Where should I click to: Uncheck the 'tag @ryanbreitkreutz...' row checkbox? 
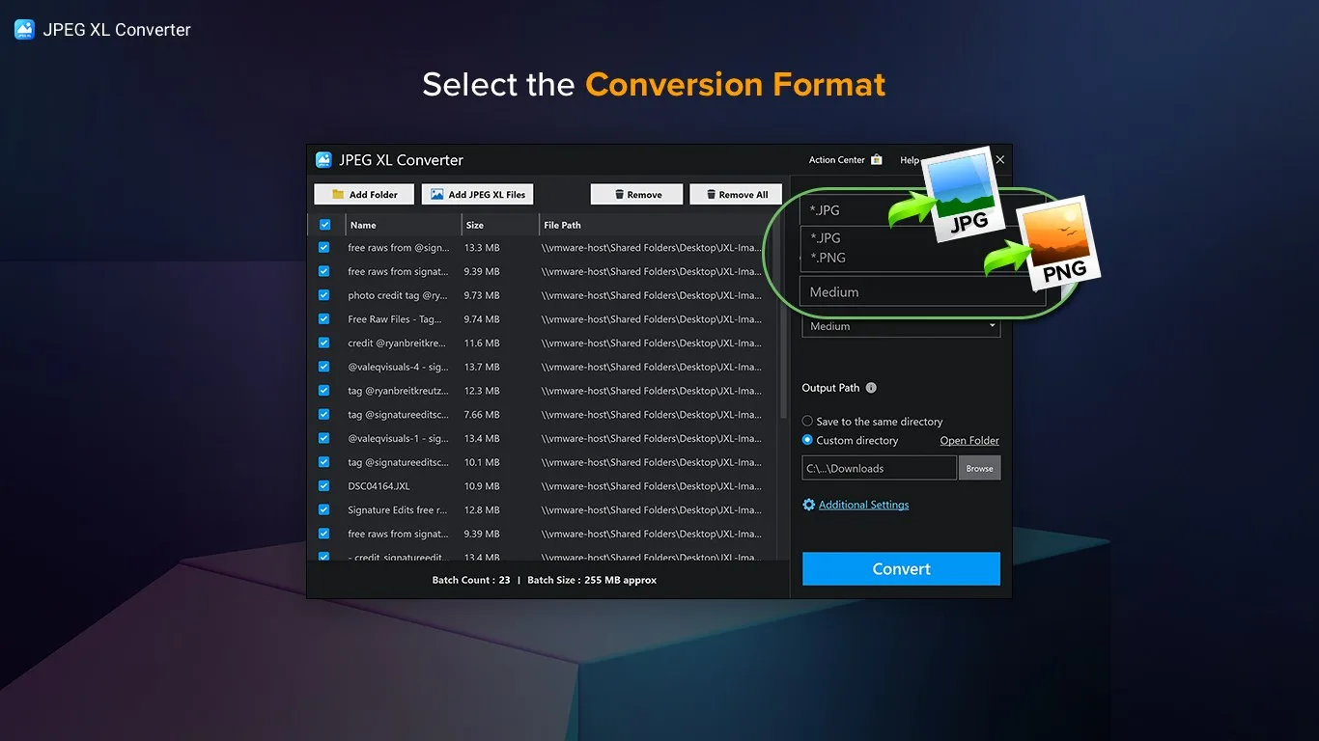click(x=324, y=391)
